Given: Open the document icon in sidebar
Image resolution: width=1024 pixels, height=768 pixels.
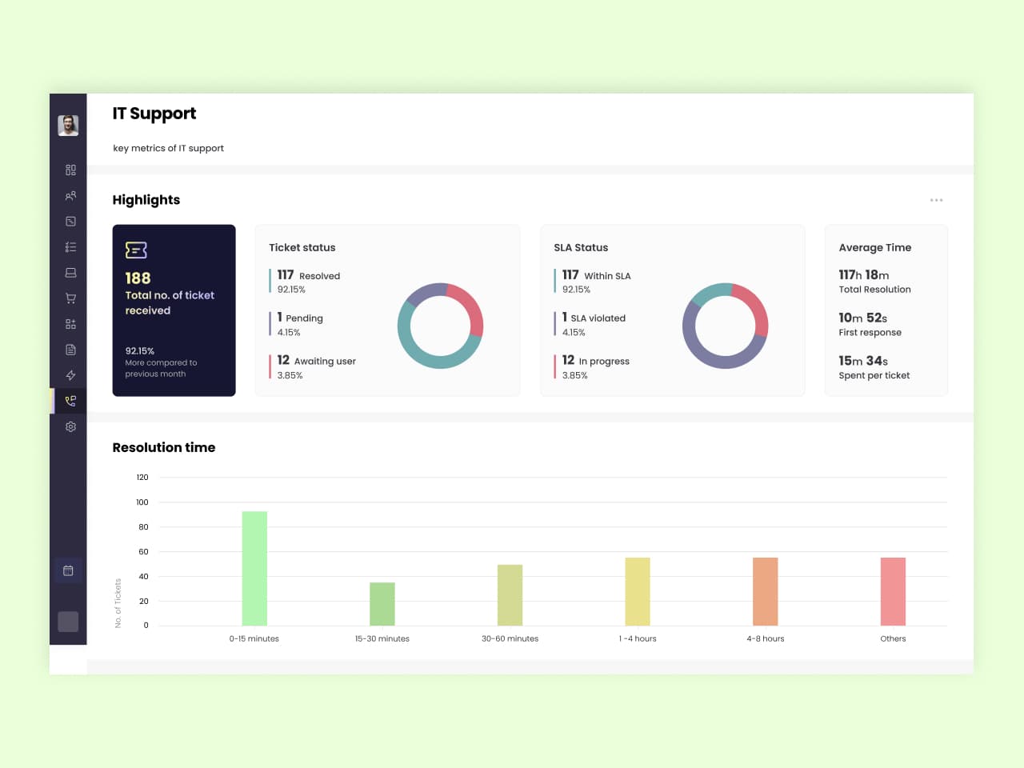Looking at the screenshot, I should point(70,350).
